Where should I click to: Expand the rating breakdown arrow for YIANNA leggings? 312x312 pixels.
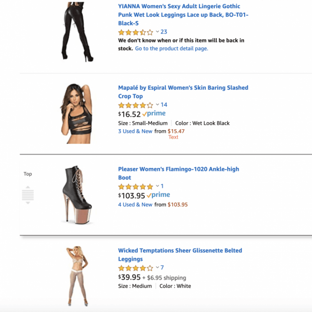click(158, 32)
